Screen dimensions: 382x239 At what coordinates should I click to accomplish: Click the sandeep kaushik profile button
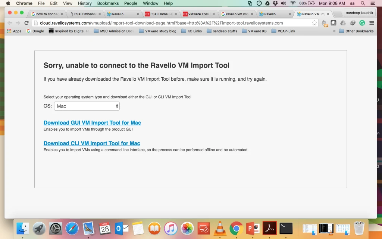tap(359, 13)
